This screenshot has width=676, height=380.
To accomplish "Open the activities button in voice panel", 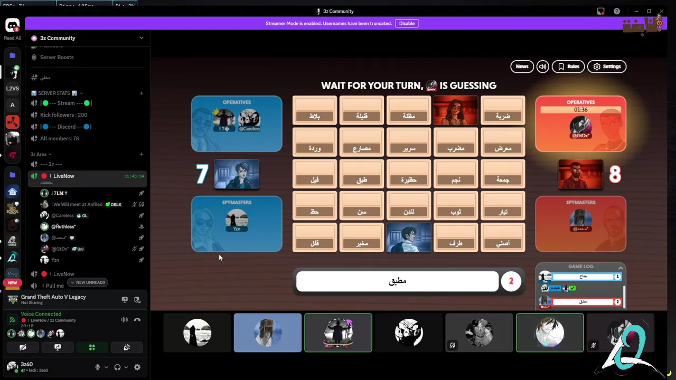I will click(92, 347).
